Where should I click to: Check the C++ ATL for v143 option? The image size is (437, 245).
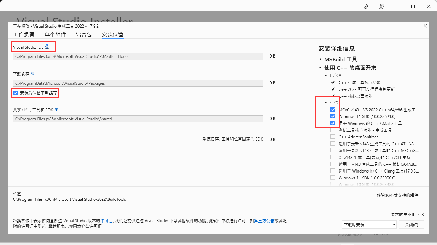pyautogui.click(x=333, y=144)
